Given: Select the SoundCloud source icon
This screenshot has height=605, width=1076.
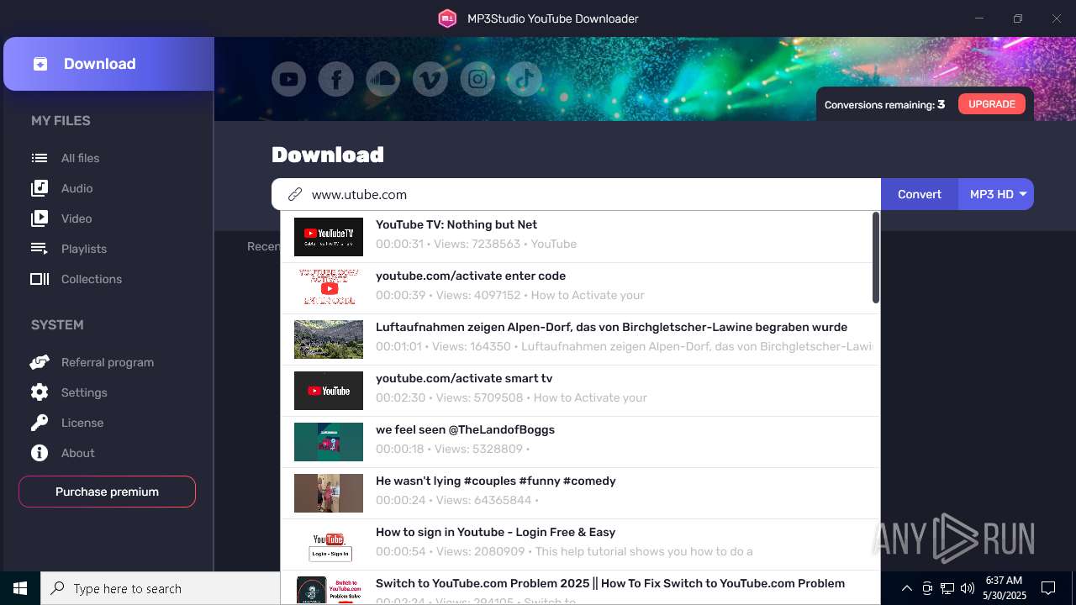Looking at the screenshot, I should 383,80.
